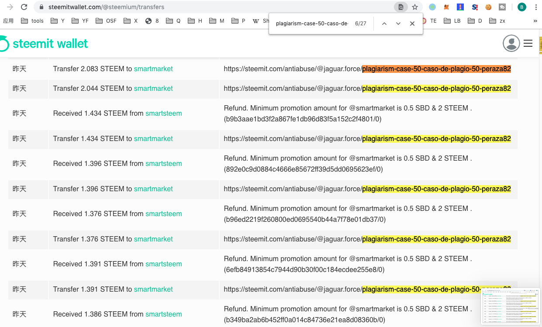Open the Lighthouse extension
The height and width of the screenshot is (327, 542).
[x=460, y=7]
